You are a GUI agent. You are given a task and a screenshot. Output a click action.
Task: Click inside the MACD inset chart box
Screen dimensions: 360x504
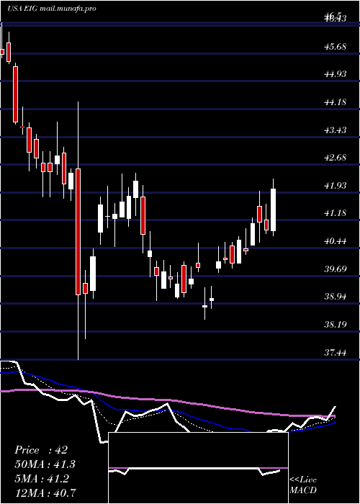[198, 468]
